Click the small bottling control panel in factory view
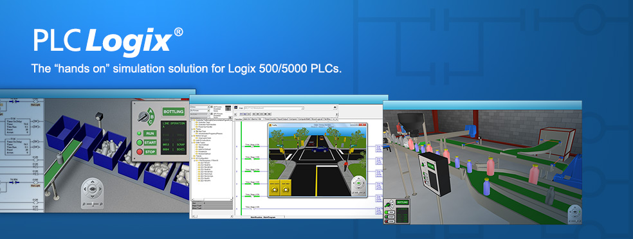Image resolution: width=633 pixels, height=239 pixels. click(x=396, y=211)
